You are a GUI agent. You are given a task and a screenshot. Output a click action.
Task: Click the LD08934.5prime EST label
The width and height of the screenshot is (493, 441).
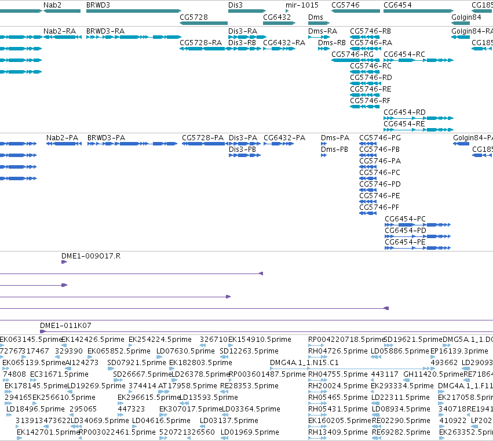coord(401,409)
